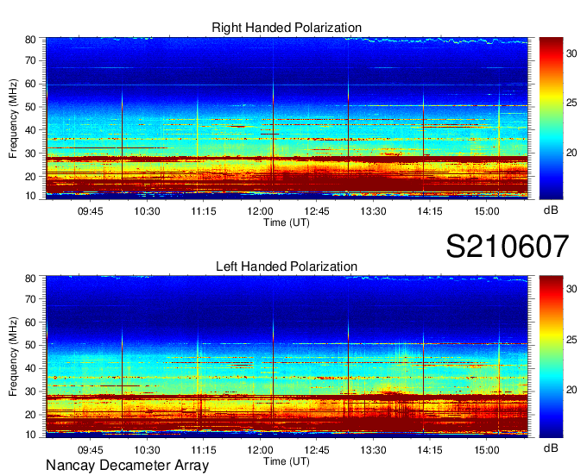Image resolution: width=587 pixels, height=476 pixels.
Task: Click the 70 MHz tick on the Right Handed plot
Action: 30,60
